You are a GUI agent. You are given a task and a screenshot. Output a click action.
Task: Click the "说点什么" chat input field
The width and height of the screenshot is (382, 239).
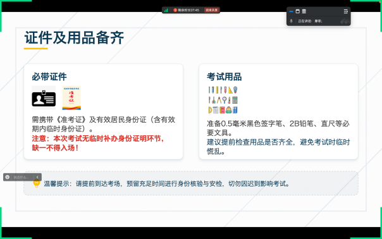click(x=21, y=178)
